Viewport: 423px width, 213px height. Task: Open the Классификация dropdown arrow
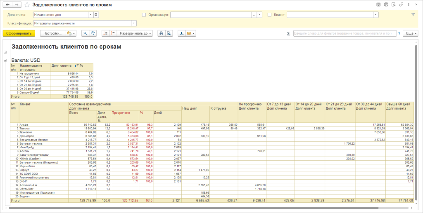134,23
